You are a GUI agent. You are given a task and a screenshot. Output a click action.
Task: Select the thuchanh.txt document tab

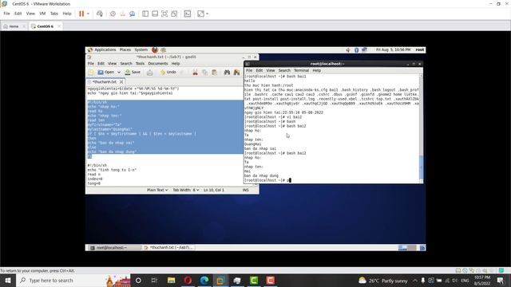tap(104, 82)
